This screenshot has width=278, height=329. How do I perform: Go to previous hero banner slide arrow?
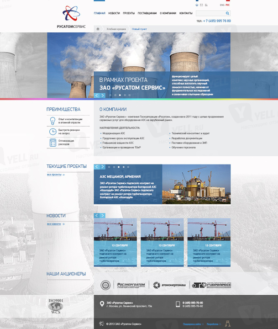[x=96, y=95]
